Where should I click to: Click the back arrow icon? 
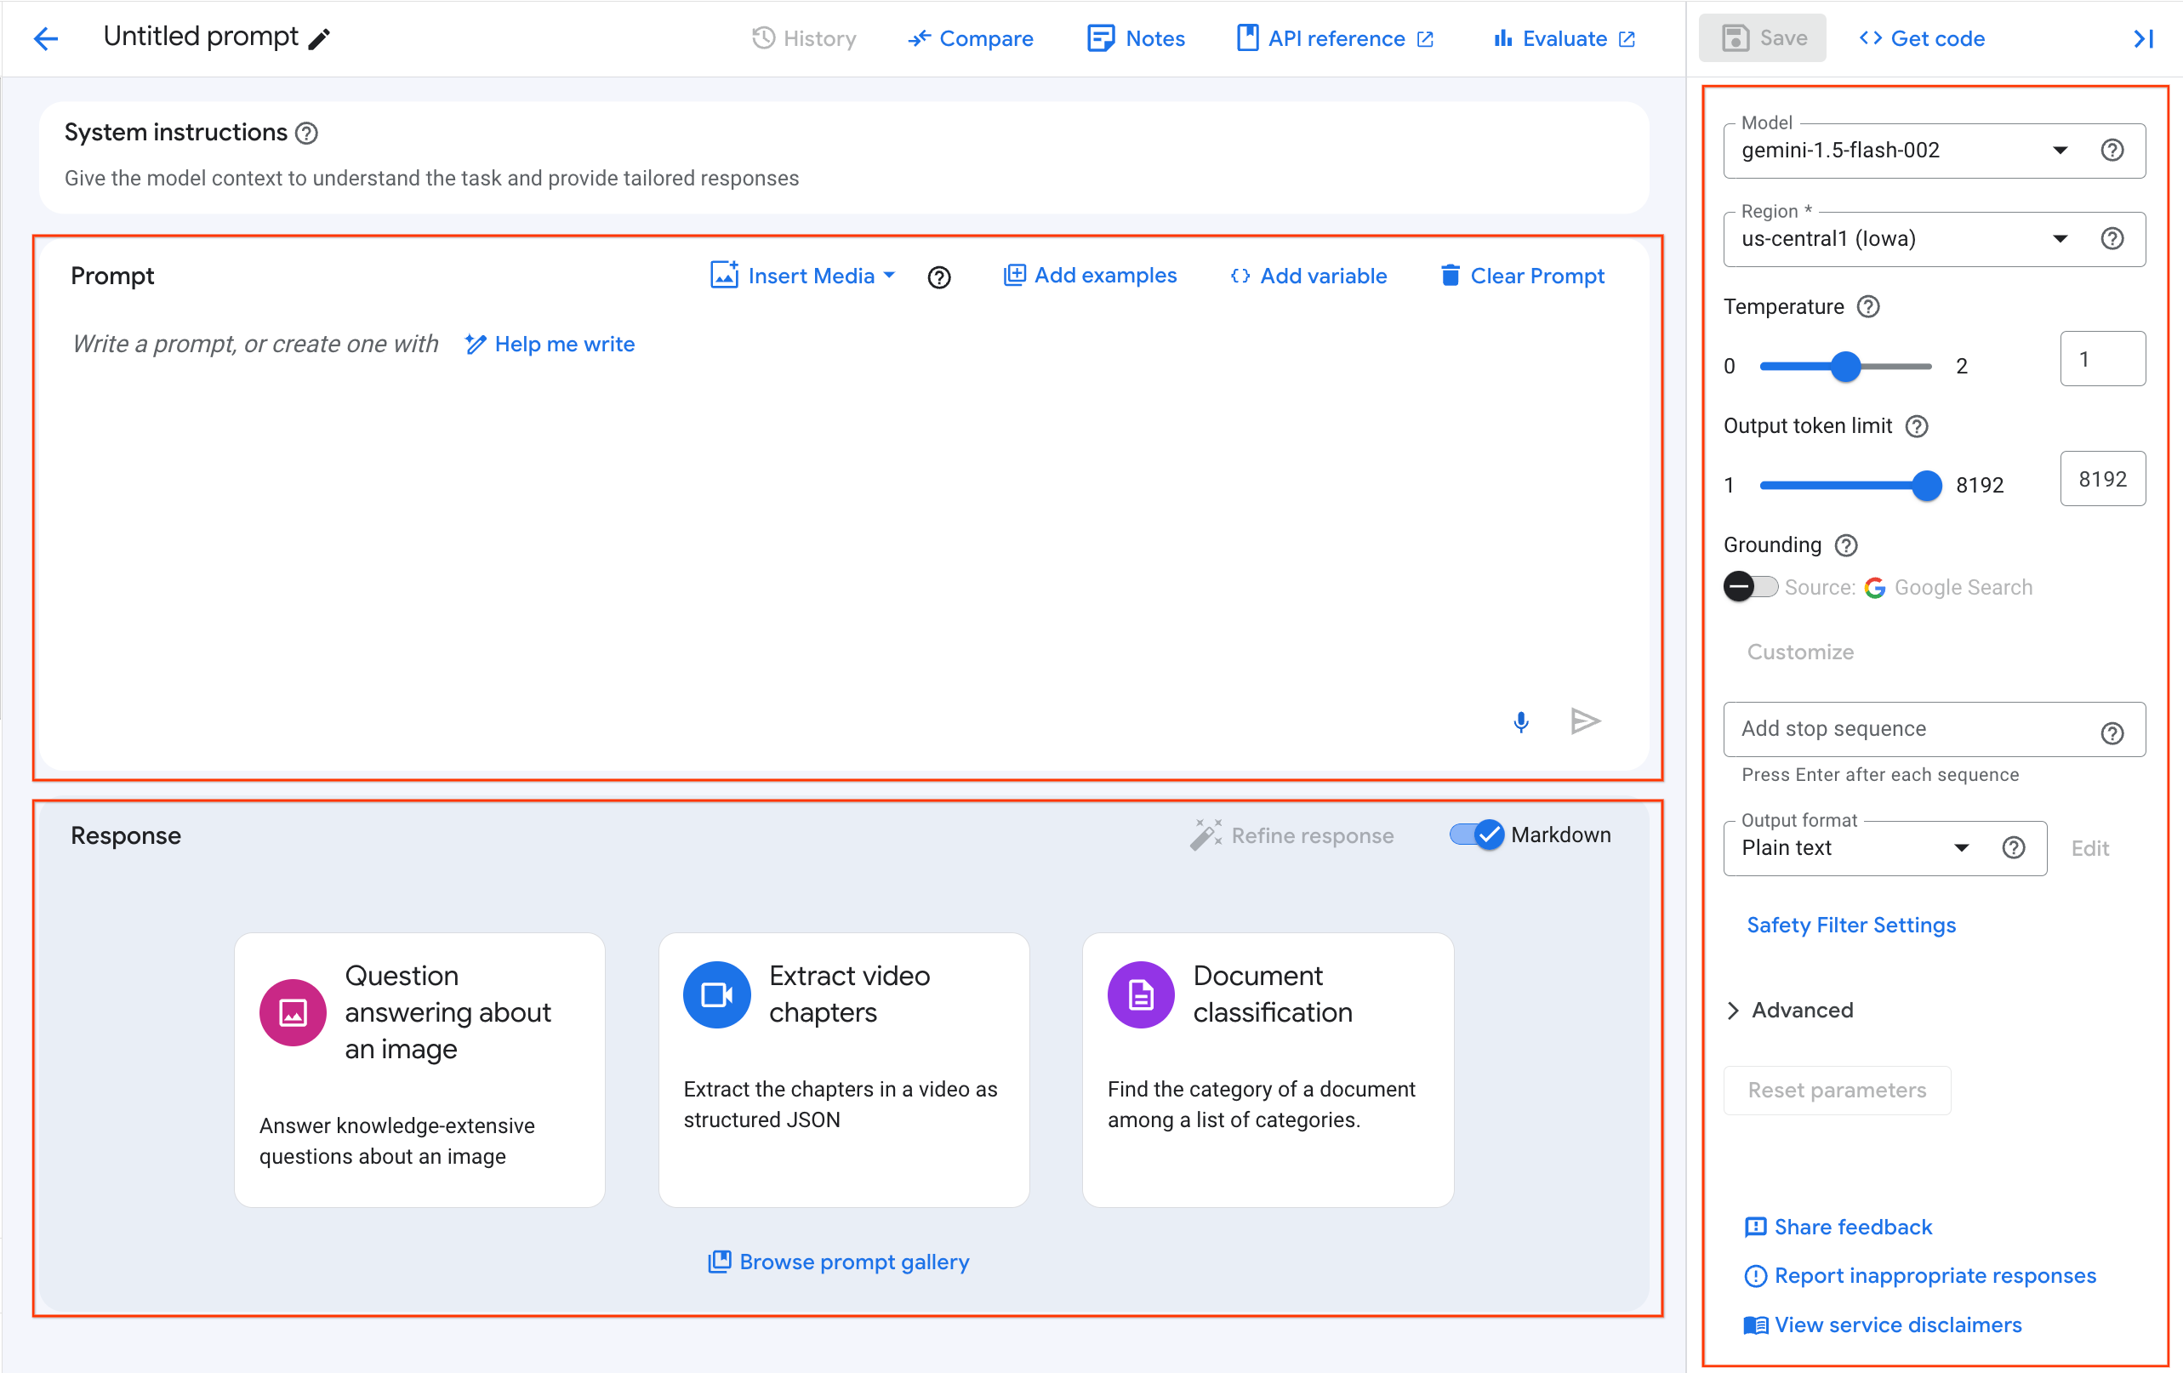point(45,38)
